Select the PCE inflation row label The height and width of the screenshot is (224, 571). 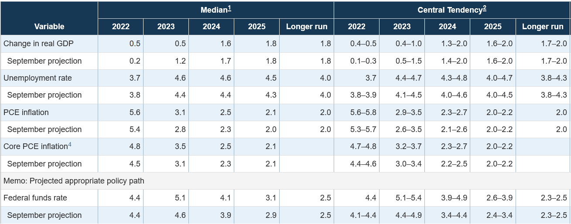tap(26, 112)
